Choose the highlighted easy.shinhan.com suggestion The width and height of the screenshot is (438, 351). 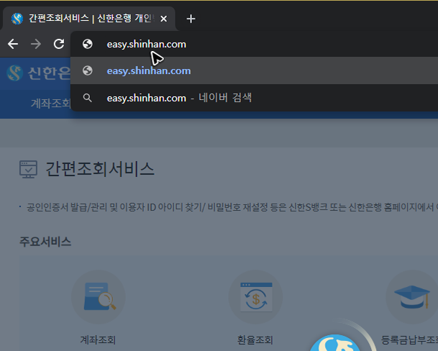pyautogui.click(x=254, y=70)
